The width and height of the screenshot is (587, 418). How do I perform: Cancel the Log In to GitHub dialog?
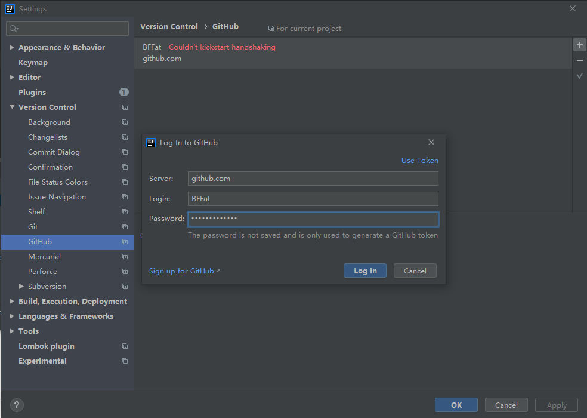[415, 271]
